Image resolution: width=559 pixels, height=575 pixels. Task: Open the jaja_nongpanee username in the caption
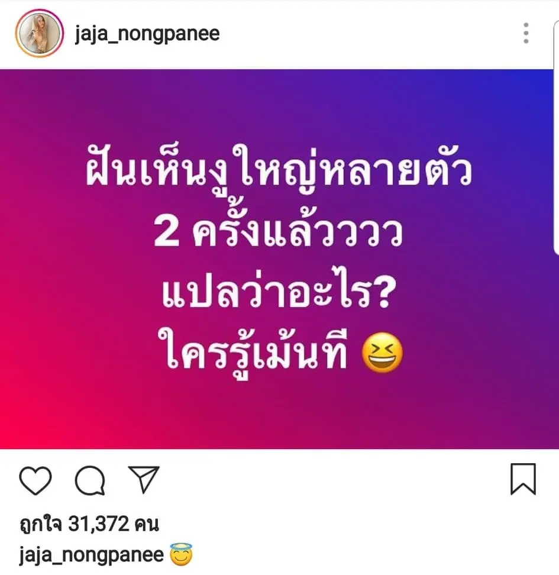(91, 554)
